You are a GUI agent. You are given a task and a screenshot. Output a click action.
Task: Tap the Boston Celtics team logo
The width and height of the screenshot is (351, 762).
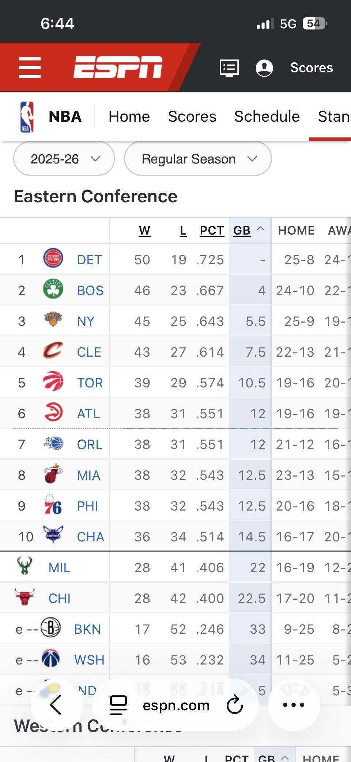point(53,289)
